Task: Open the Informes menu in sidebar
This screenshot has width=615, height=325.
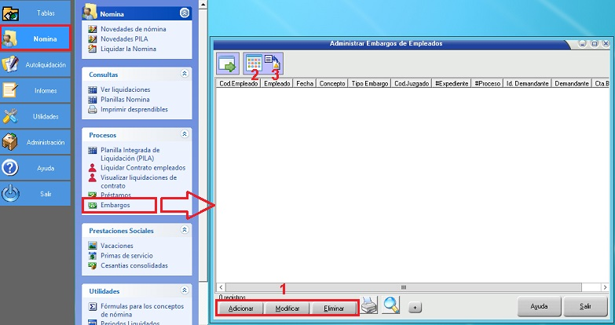Action: coord(36,90)
